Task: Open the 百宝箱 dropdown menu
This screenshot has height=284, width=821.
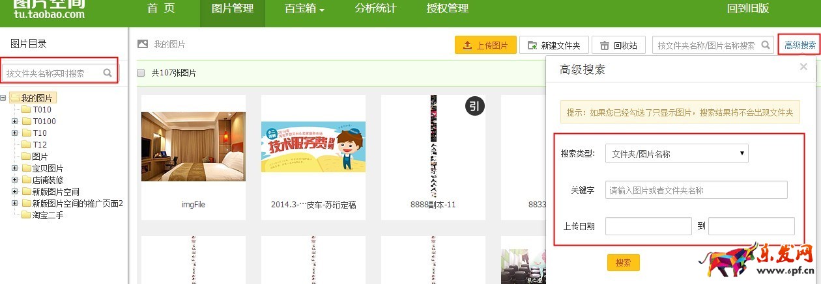Action: [x=304, y=9]
